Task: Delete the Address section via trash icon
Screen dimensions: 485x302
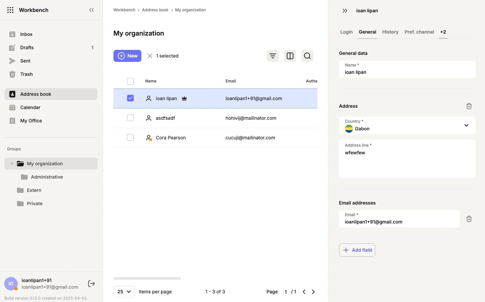Action: tap(469, 106)
